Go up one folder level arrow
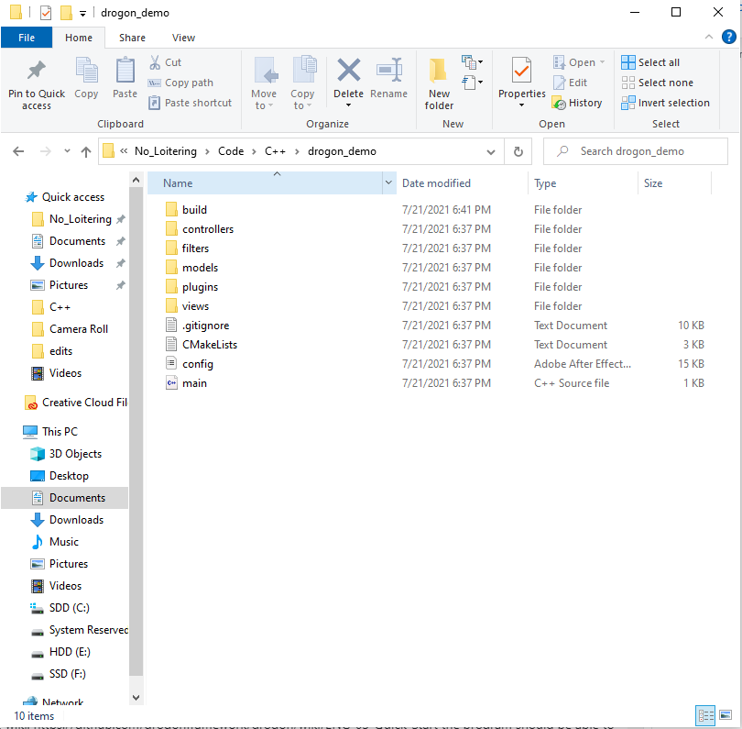Image resolution: width=742 pixels, height=729 pixels. click(86, 151)
